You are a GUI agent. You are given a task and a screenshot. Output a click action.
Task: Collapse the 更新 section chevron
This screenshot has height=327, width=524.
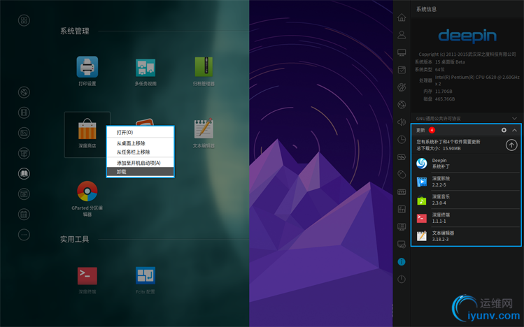[515, 130]
